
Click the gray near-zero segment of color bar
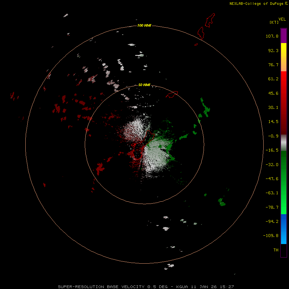284,143
